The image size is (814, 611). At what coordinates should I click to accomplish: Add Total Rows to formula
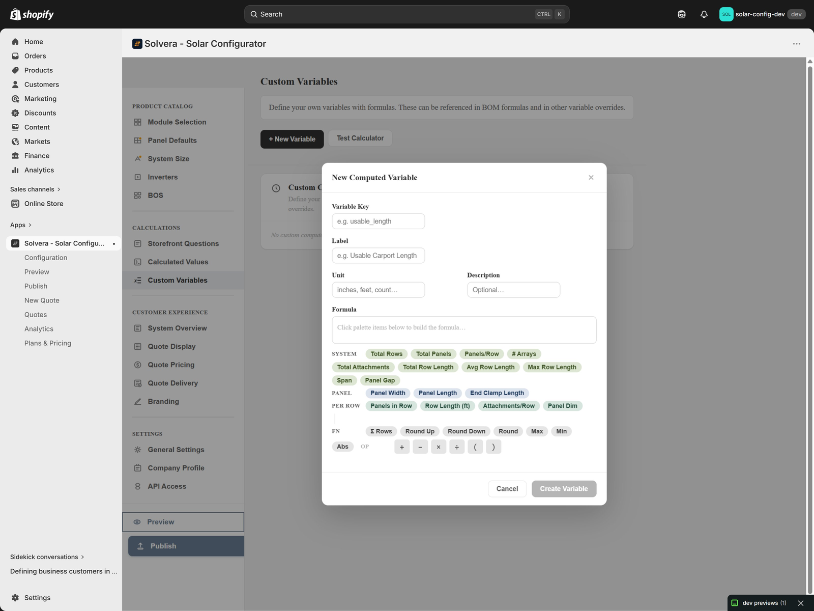pos(387,354)
